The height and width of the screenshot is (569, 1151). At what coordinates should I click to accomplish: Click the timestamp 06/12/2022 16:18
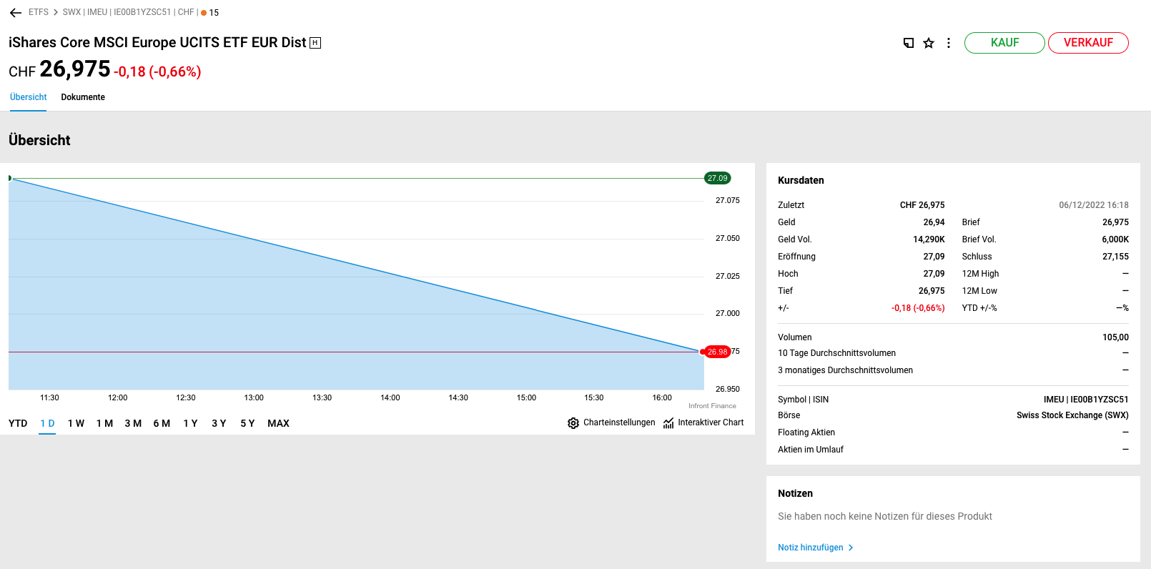(x=1094, y=205)
